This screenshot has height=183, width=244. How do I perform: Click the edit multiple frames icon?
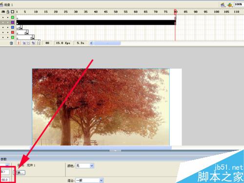33,43
